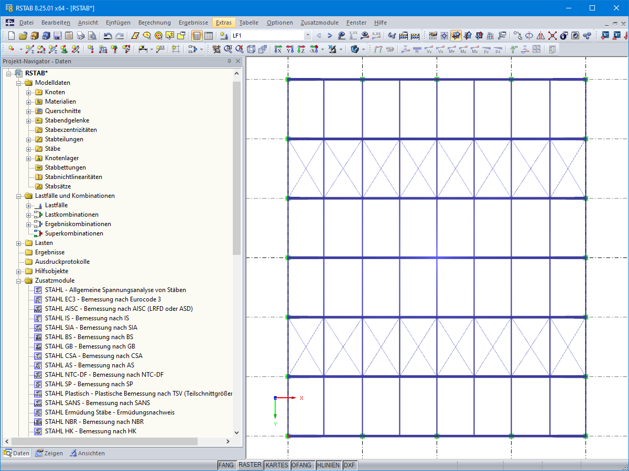Toggle RASTER grid in status bar

coord(250,465)
